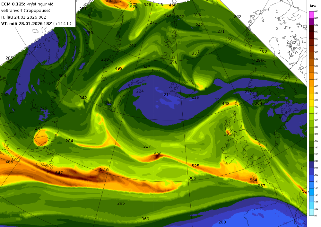The image size is (321, 227).
Task: Click the 'ECM 0.125: Þrýstingur við' title line
Action: coord(27,4)
